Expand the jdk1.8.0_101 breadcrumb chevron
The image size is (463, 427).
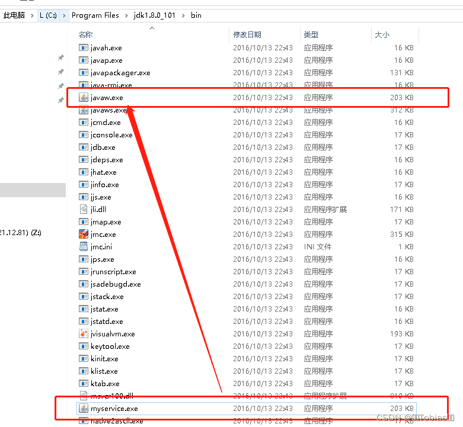183,15
